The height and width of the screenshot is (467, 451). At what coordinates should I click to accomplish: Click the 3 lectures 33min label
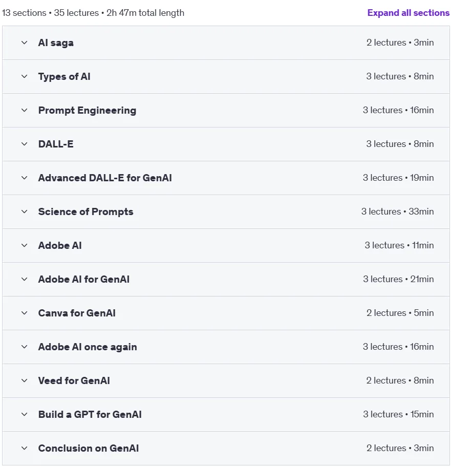[x=397, y=211]
